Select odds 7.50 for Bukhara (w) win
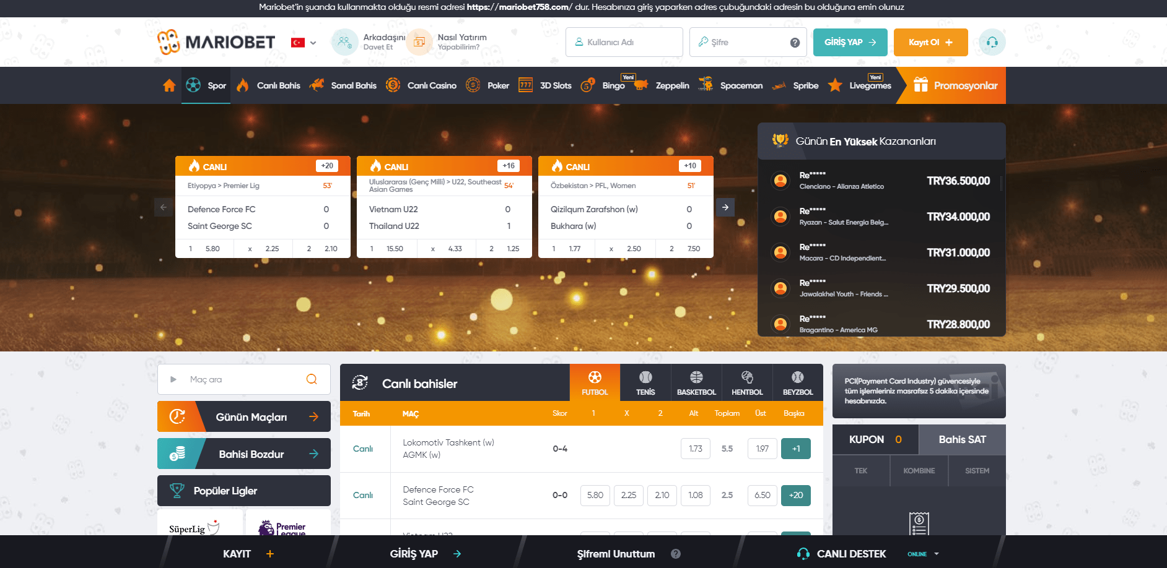 (x=684, y=249)
